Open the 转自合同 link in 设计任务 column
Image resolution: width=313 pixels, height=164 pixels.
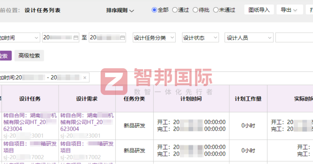click(x=30, y=122)
